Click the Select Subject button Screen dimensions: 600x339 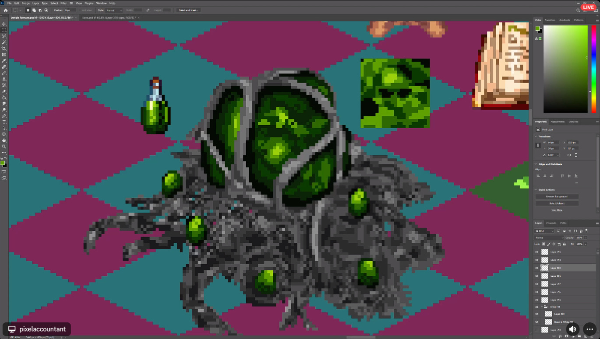[557, 203]
